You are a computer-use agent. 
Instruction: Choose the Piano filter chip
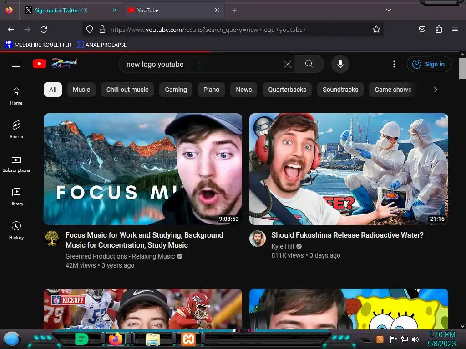(x=211, y=90)
